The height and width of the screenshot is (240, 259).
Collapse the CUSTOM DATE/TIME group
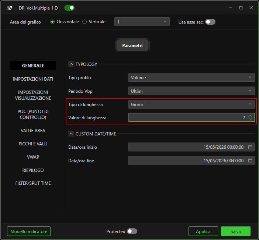(x=71, y=134)
